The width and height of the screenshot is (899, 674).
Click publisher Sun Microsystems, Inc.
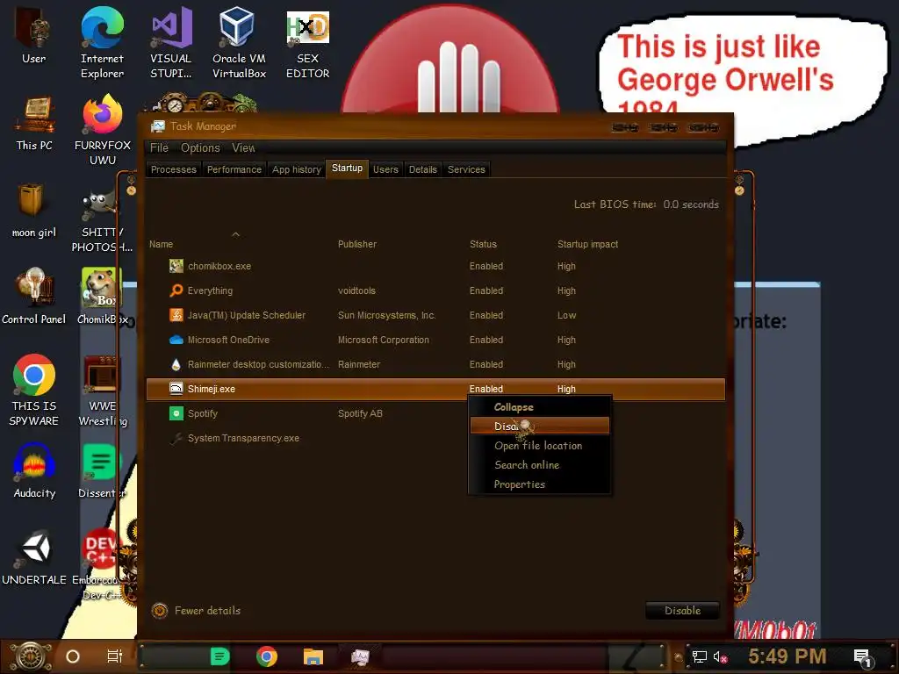(387, 315)
